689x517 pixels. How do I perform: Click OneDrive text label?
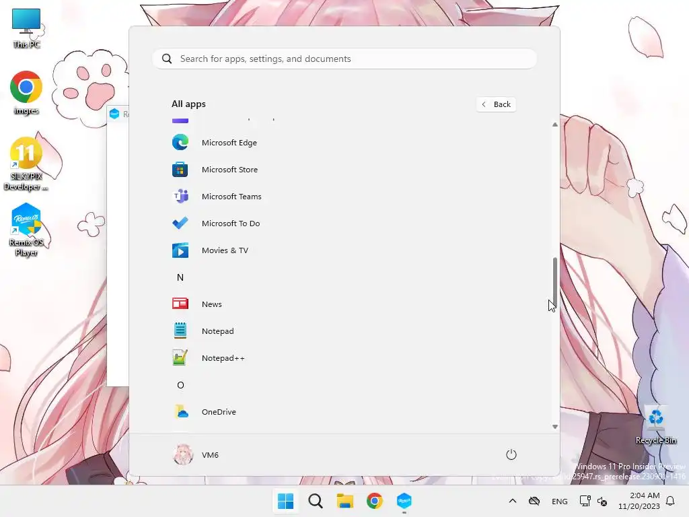(x=219, y=412)
